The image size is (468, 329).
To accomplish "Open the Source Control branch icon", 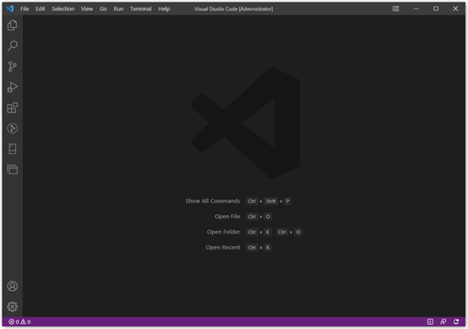I will coord(12,66).
